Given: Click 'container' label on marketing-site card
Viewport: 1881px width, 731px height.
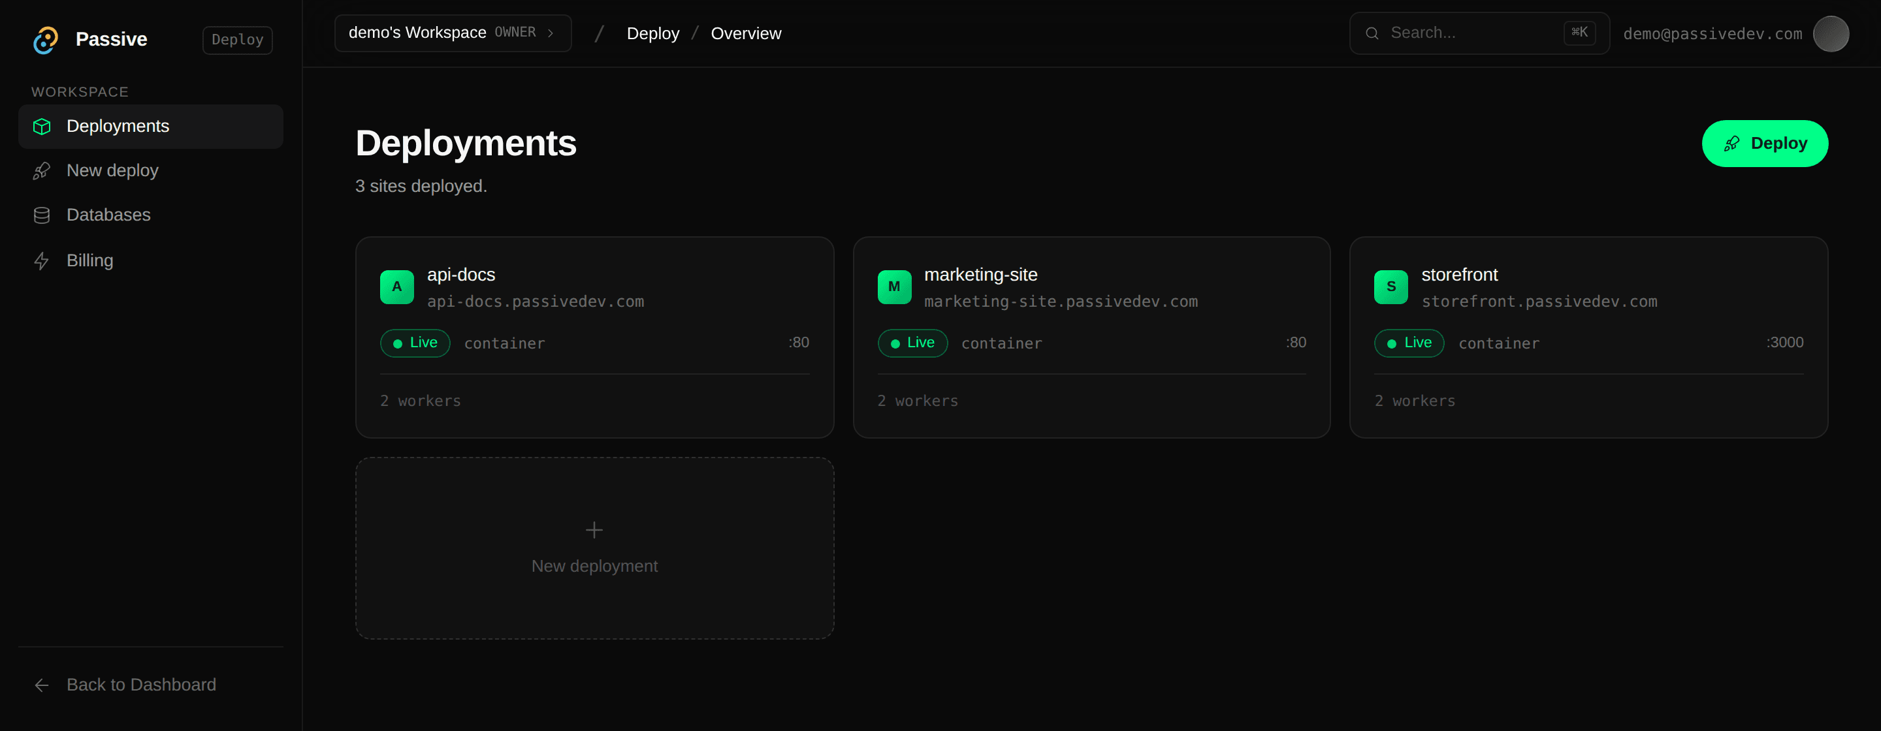Looking at the screenshot, I should [x=1001, y=343].
